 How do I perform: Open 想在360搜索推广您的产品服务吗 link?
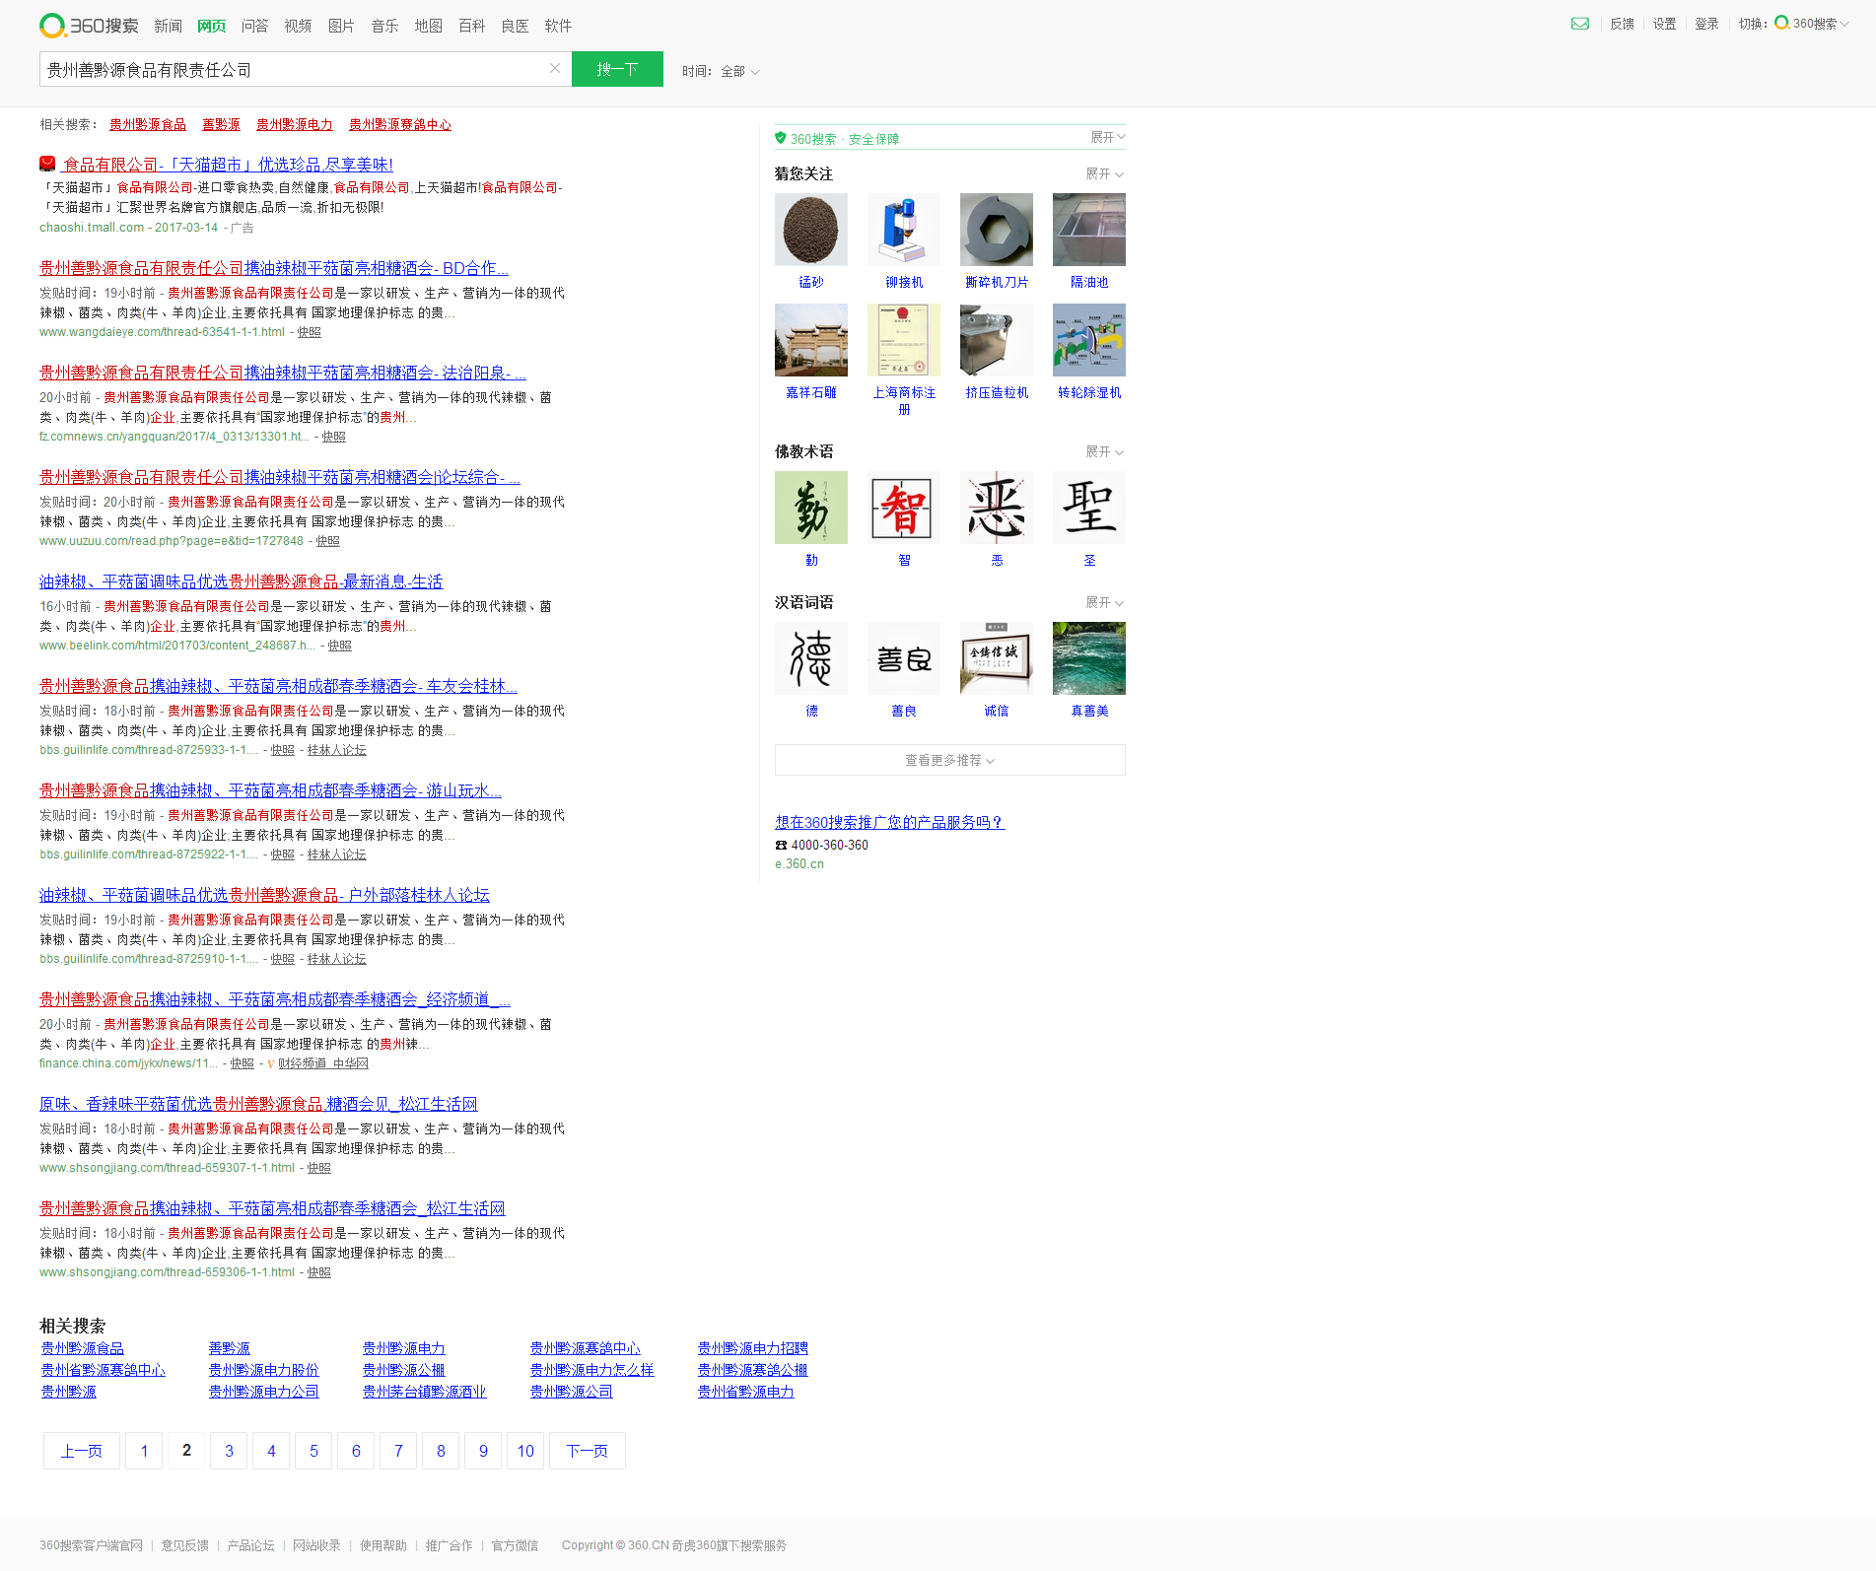889,822
